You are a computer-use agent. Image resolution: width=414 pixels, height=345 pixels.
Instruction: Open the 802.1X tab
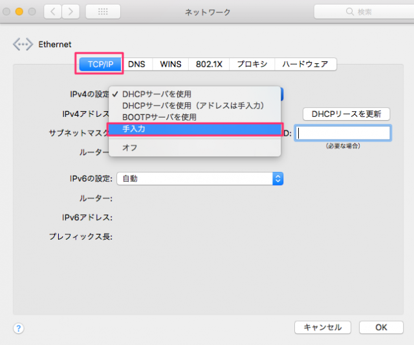pos(209,64)
